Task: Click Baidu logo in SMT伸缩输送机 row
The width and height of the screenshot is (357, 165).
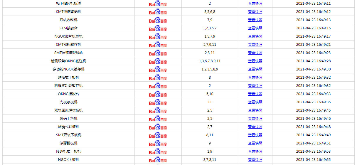Action: point(158,12)
